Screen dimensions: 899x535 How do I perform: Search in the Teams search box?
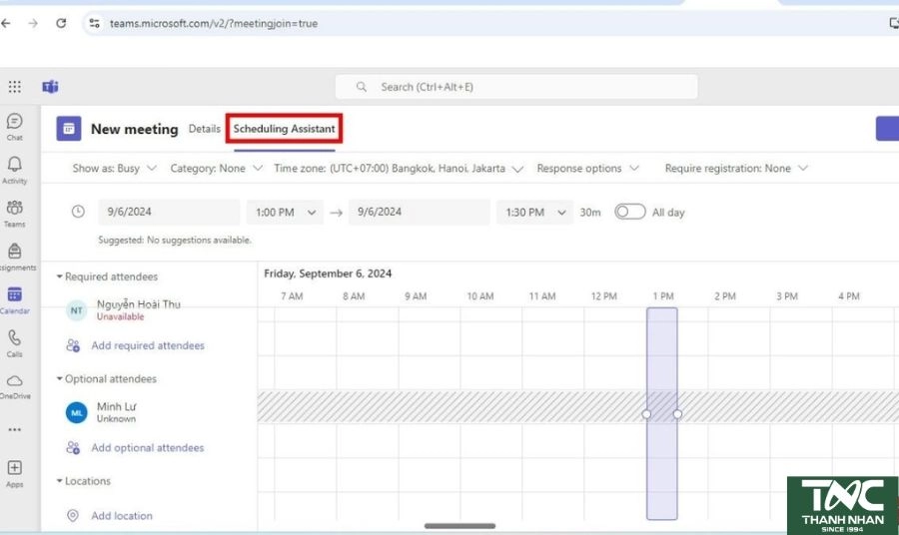[x=516, y=87]
